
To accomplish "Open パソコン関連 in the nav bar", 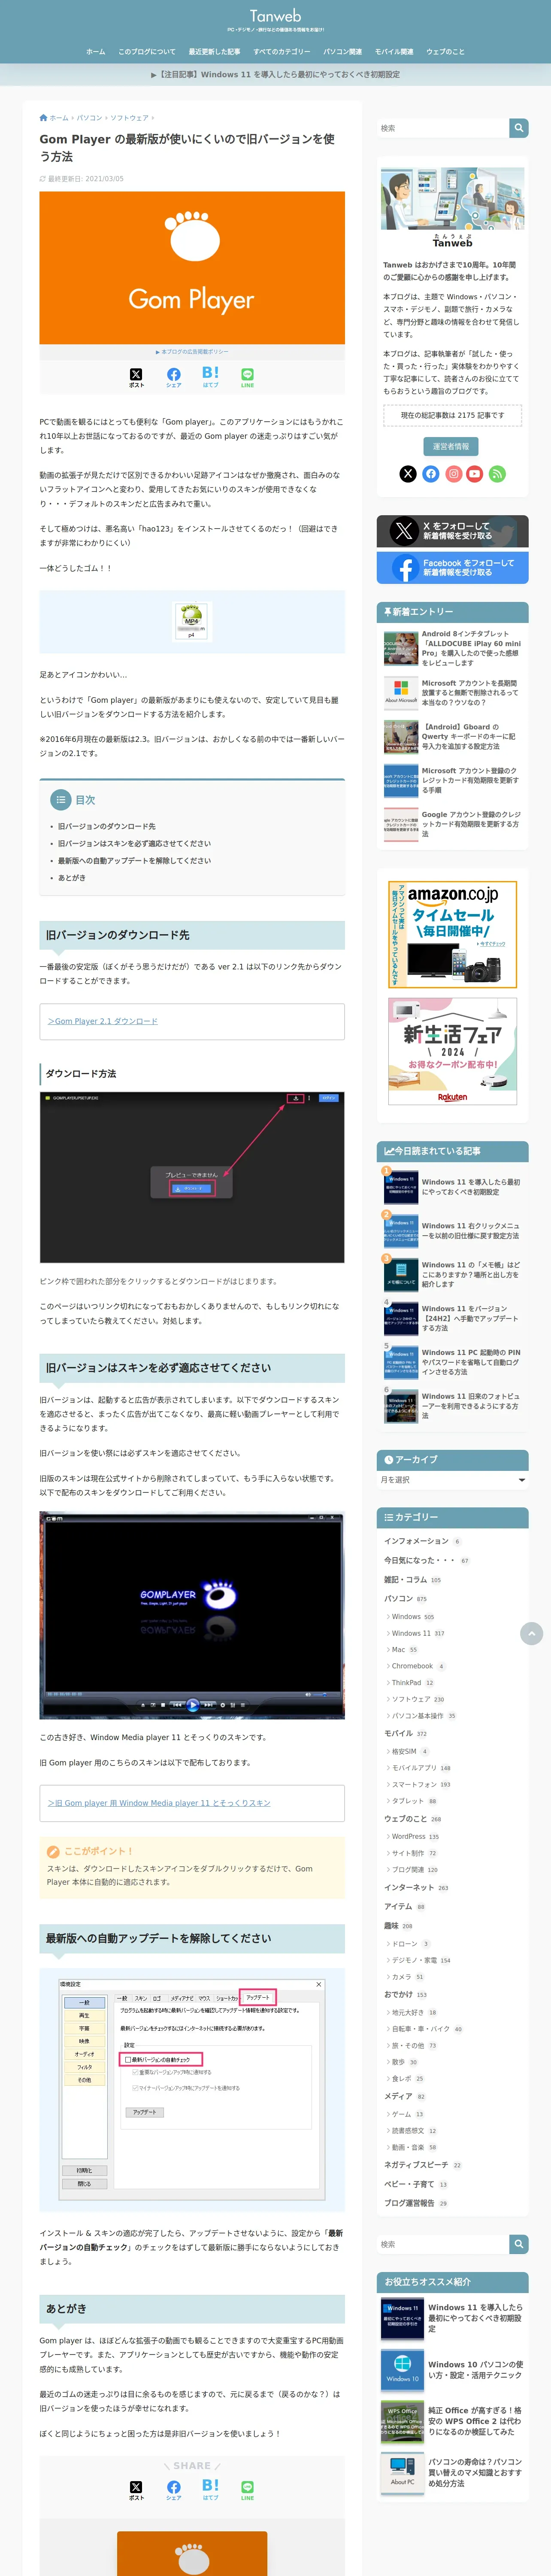I will 342,52.
